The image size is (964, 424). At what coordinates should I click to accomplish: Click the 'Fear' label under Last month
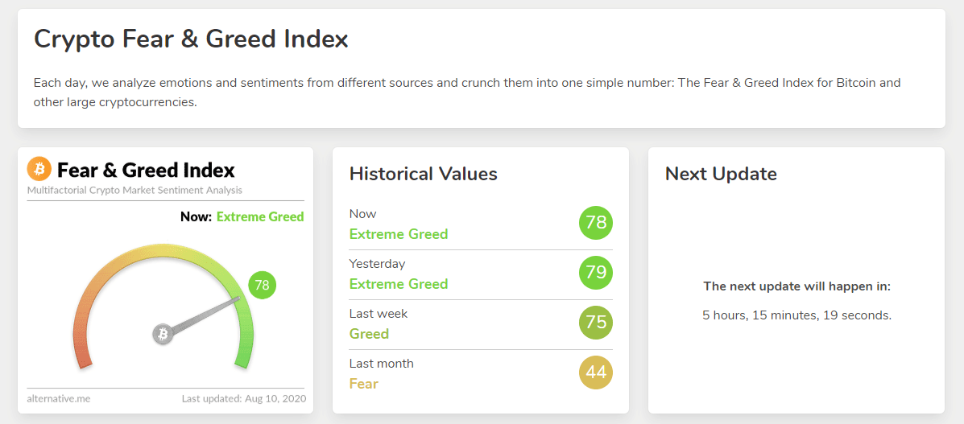[x=363, y=384]
